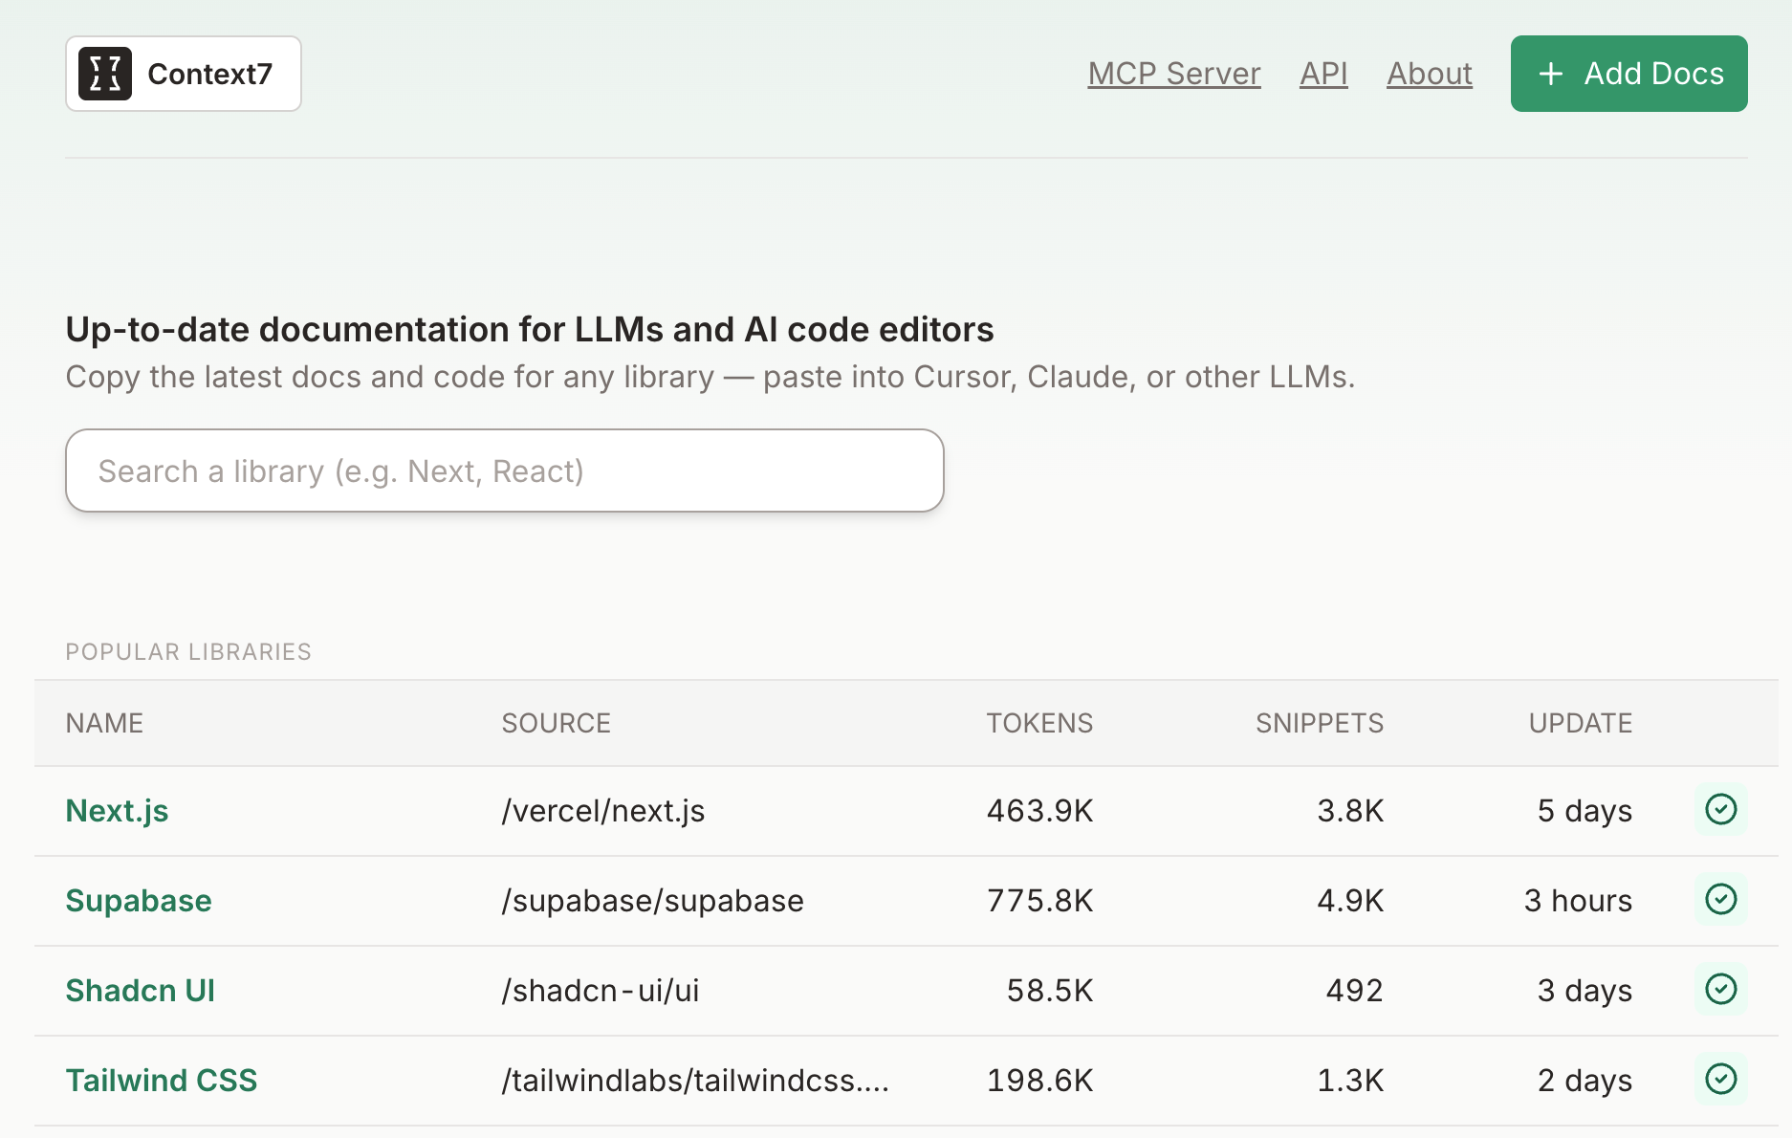Click the /shadcn-ui/ui source cell
This screenshot has width=1792, height=1138.
[601, 991]
